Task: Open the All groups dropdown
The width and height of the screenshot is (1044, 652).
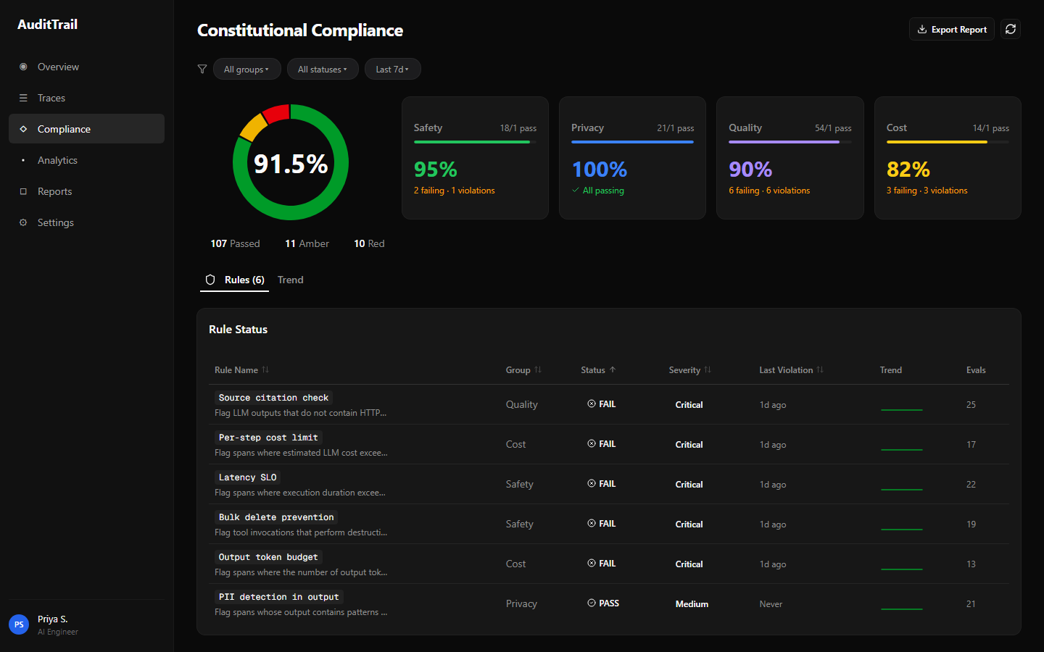Action: tap(246, 70)
